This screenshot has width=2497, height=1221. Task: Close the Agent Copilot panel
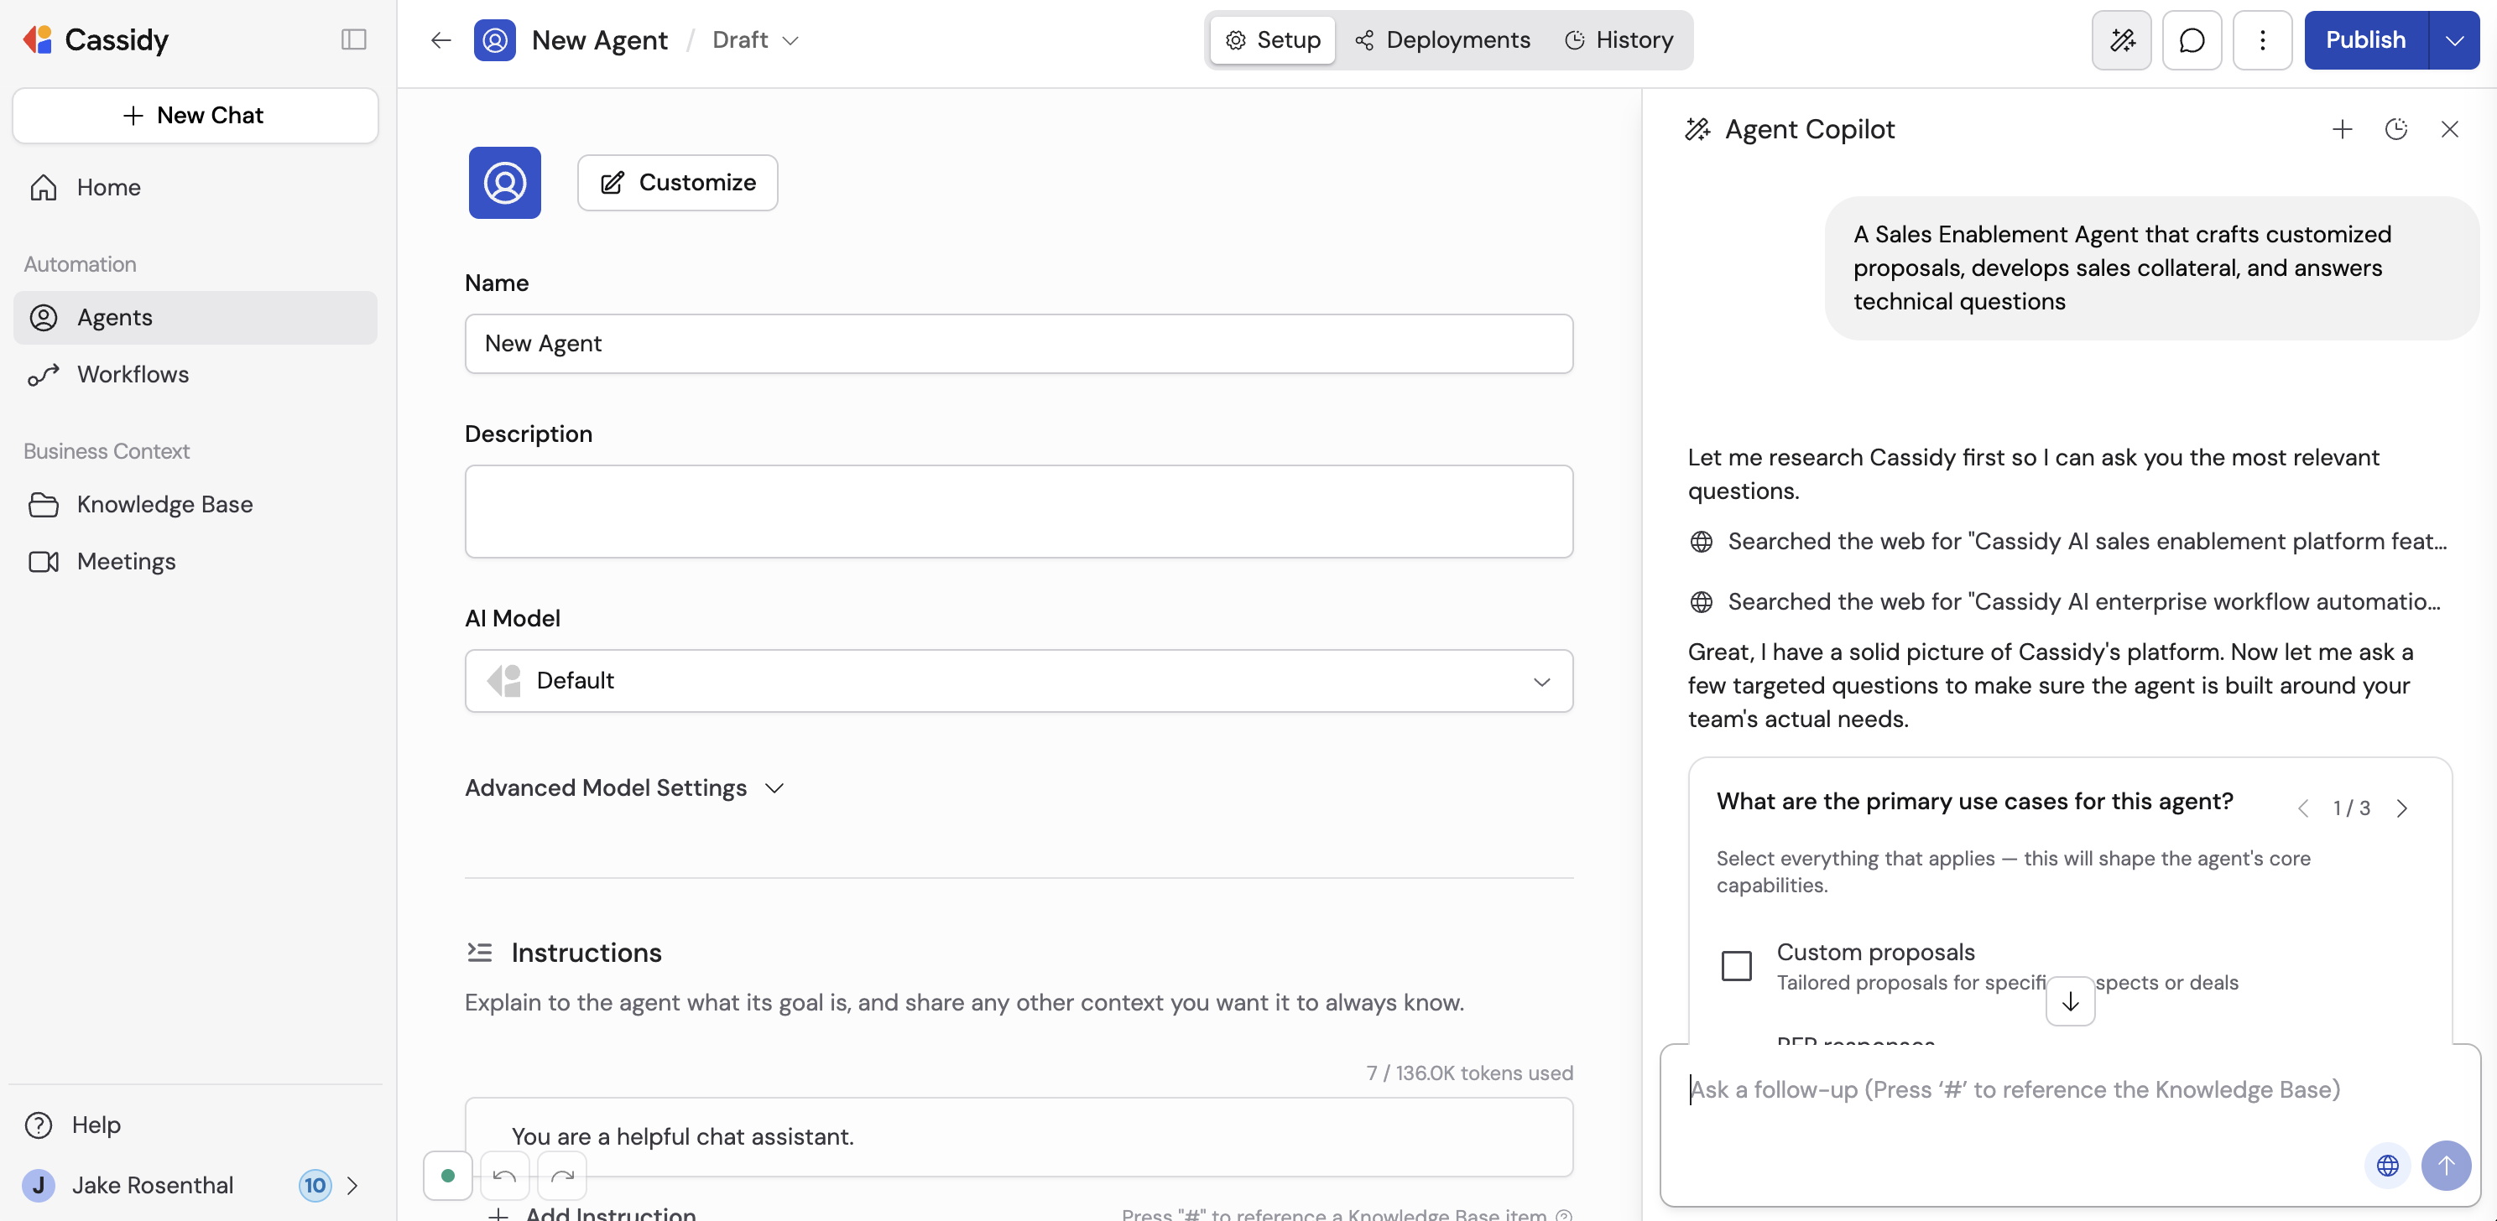2449,128
